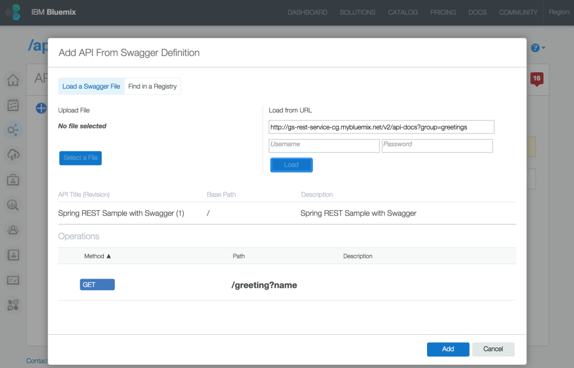Click the Load button

click(x=292, y=165)
